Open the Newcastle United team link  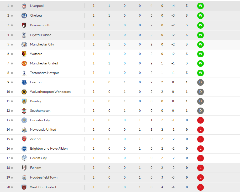point(43,130)
